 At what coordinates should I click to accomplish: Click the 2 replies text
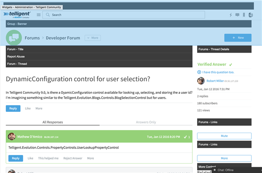pos(203,96)
